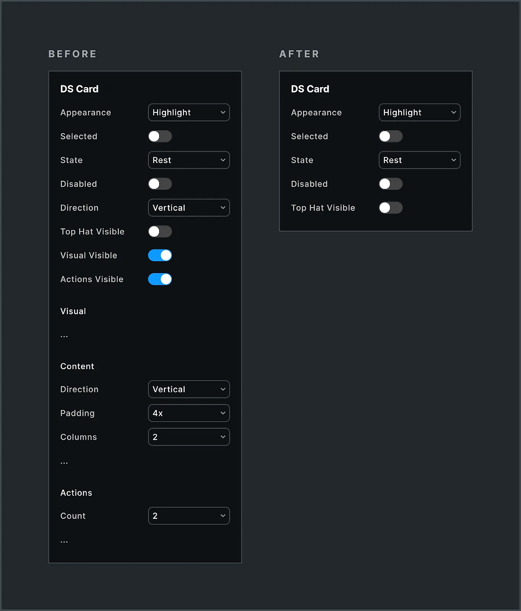Image resolution: width=521 pixels, height=611 pixels.
Task: Open Appearance dropdown in After panel
Action: pos(420,112)
